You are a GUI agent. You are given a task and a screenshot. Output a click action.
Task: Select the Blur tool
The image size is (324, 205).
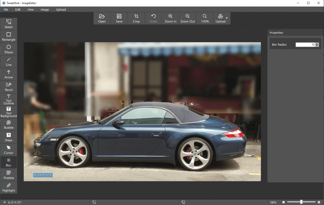9,162
